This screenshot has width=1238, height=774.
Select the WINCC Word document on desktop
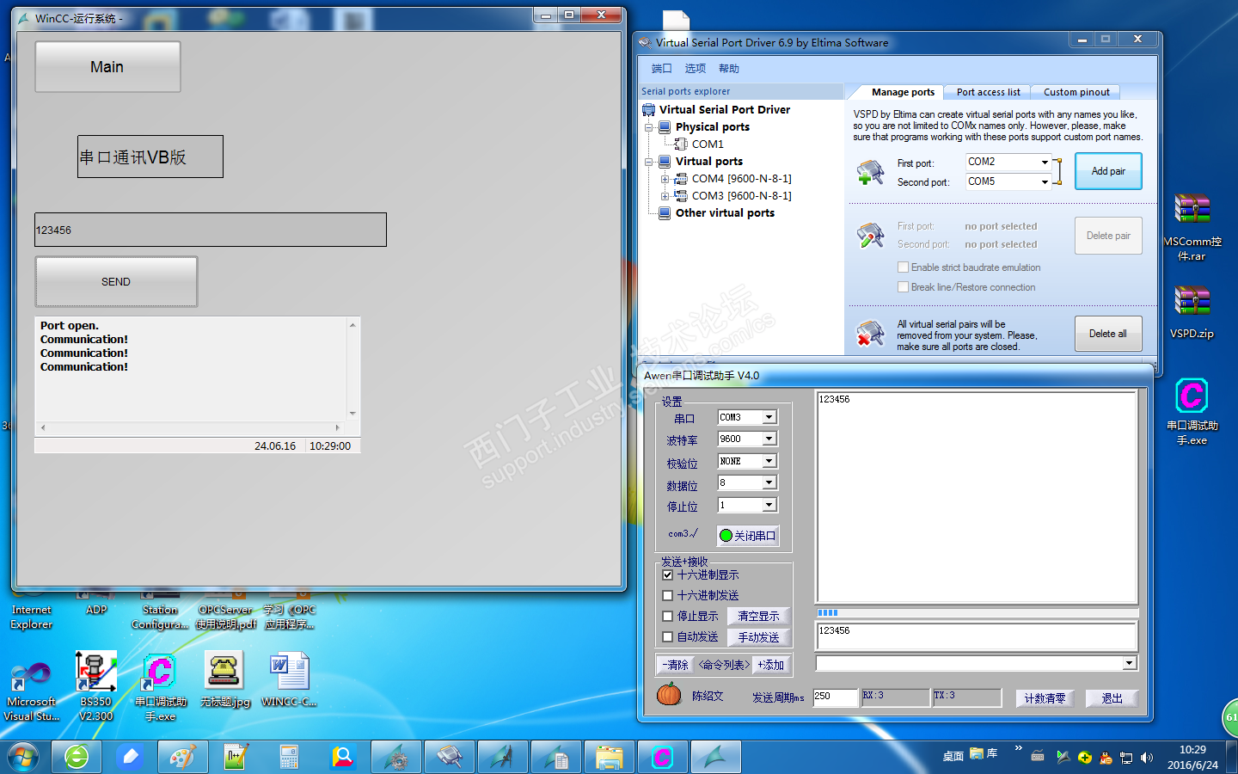289,679
